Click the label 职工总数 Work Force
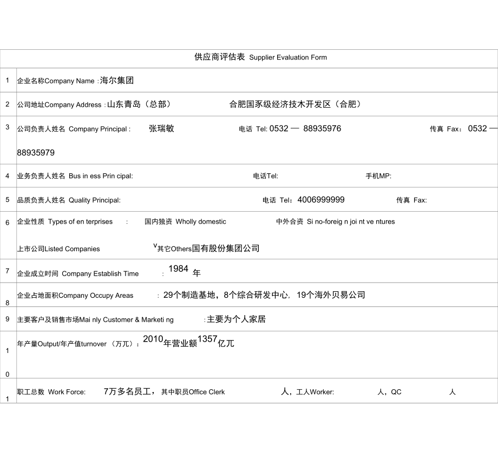The height and width of the screenshot is (451, 498). click(x=51, y=392)
